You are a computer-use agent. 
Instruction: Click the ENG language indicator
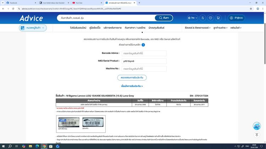tap(247, 146)
